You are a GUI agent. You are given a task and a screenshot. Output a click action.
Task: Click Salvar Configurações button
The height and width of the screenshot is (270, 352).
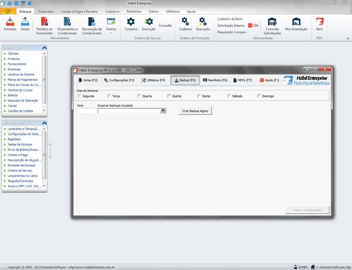pos(307,210)
